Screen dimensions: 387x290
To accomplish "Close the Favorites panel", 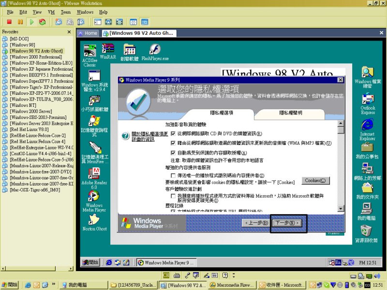I will (x=69, y=32).
